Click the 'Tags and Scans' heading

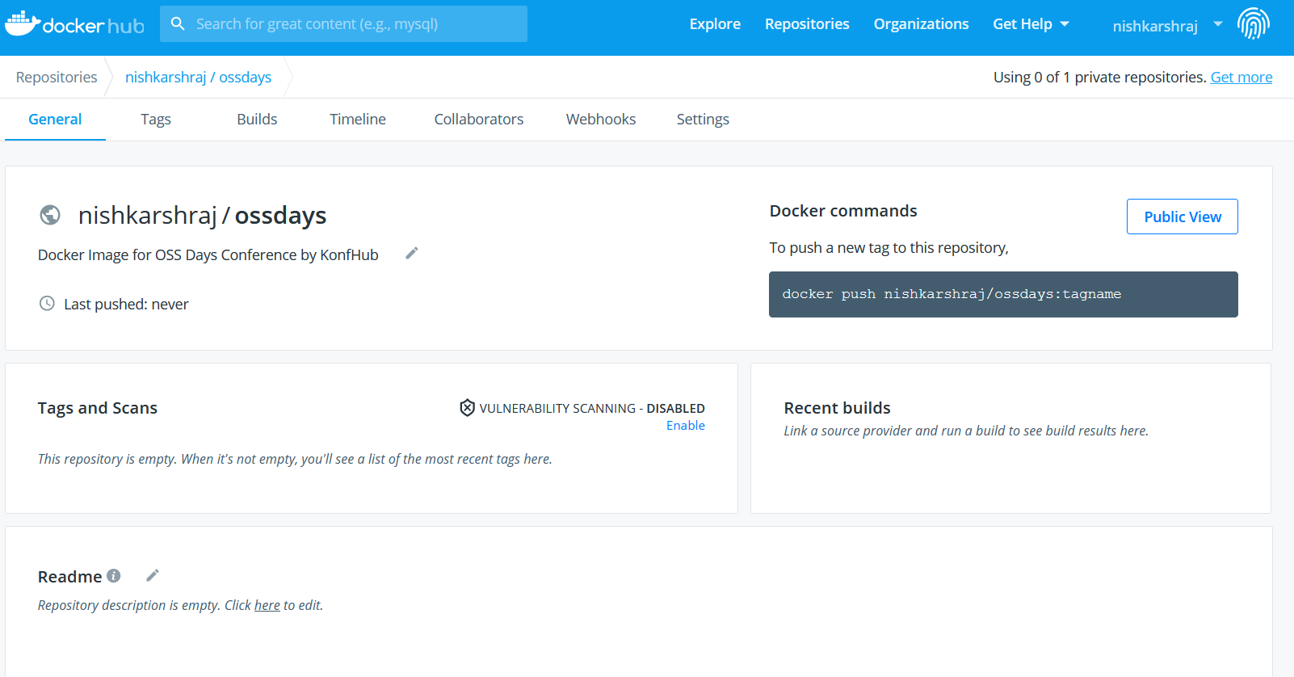pyautogui.click(x=98, y=408)
